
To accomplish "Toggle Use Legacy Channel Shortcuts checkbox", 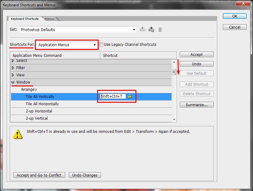I will coord(101,45).
